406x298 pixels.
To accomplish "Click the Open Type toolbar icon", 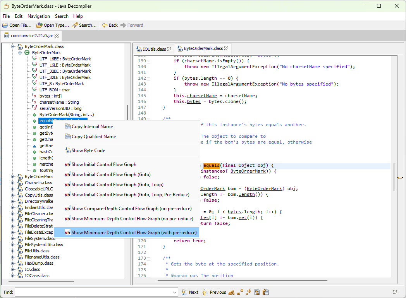I will pos(40,25).
